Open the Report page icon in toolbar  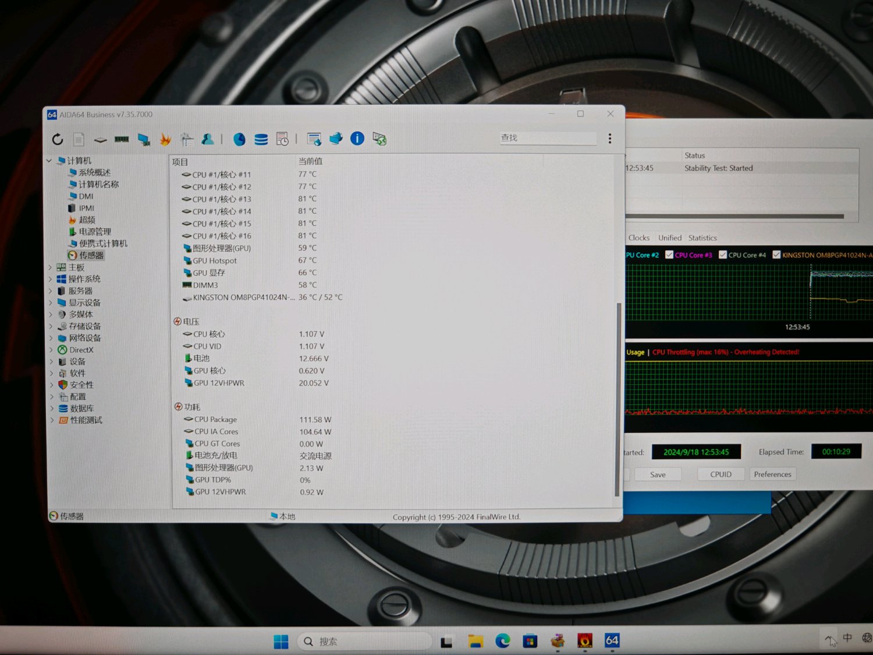tap(79, 139)
